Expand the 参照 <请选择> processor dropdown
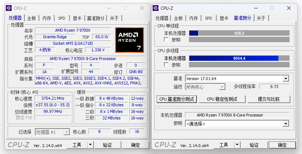 tap(286, 123)
